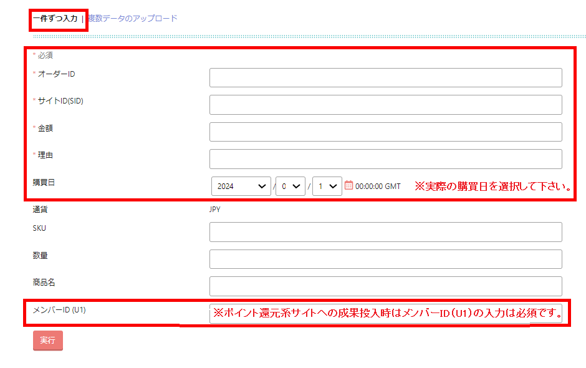Click the メンバーID (U1) label
This screenshot has height=368, width=586.
pos(59,309)
